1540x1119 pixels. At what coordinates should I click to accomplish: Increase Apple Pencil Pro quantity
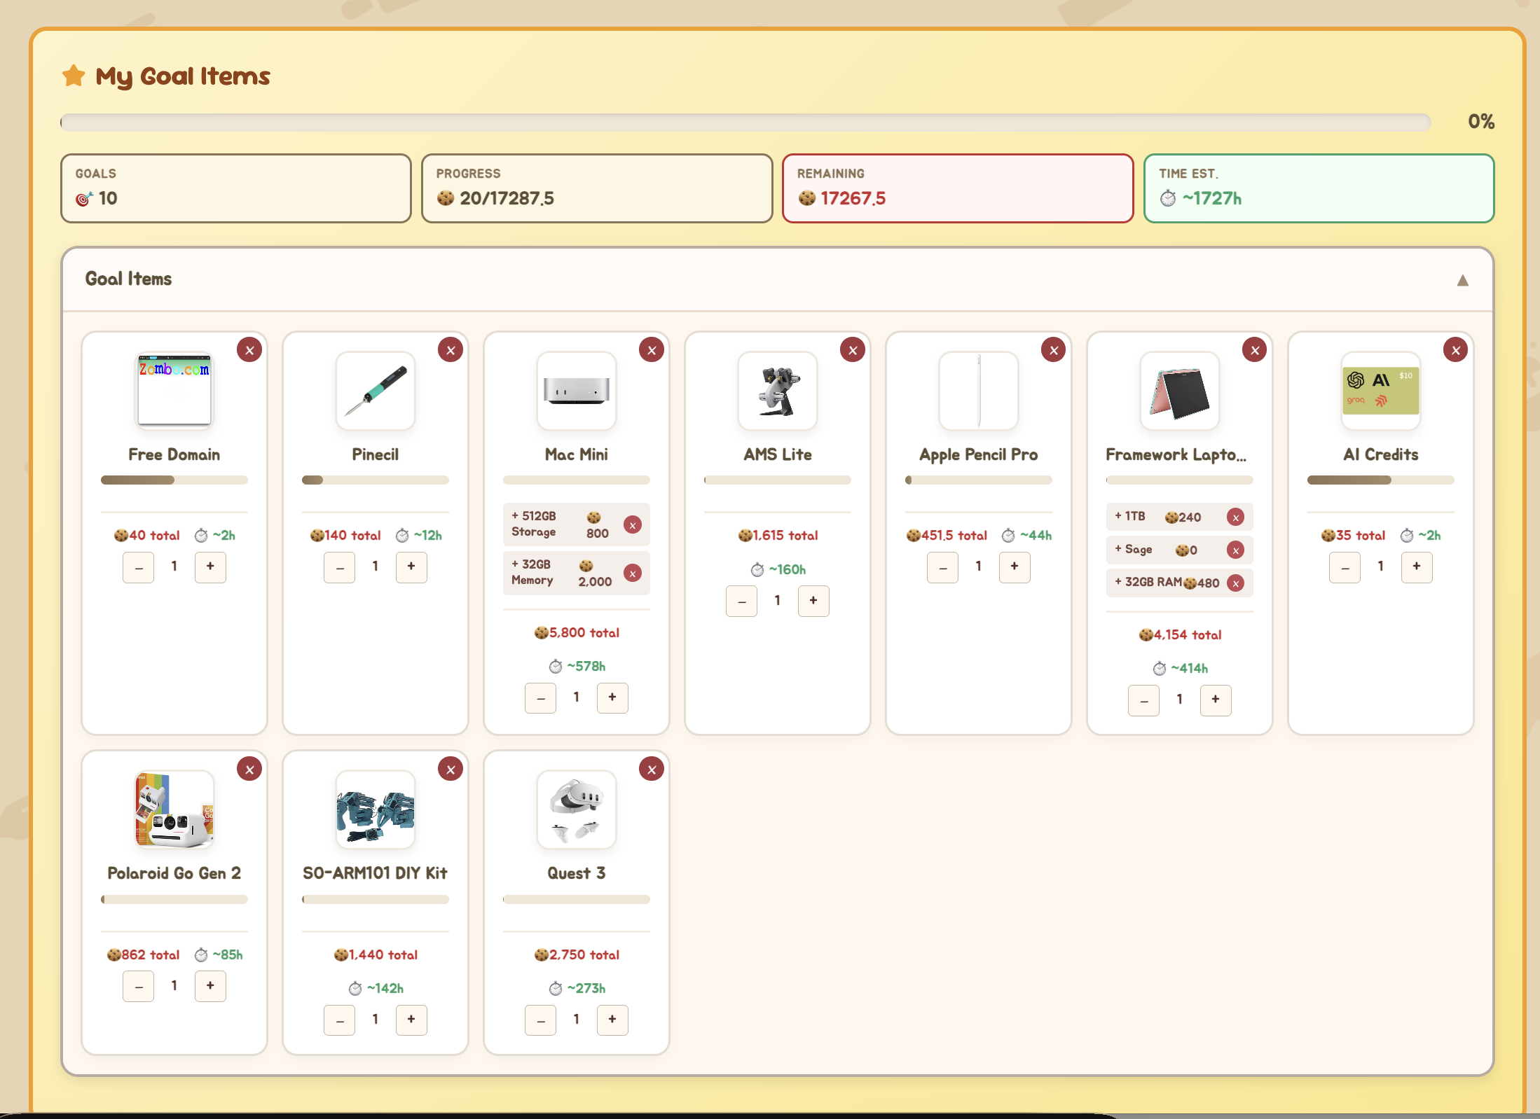coord(1015,567)
